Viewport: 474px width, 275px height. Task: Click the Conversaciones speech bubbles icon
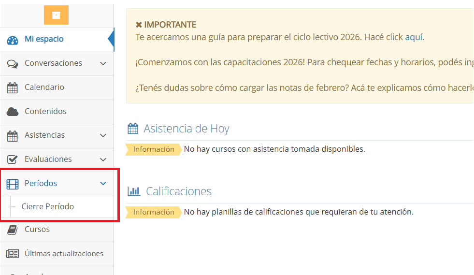coord(13,64)
